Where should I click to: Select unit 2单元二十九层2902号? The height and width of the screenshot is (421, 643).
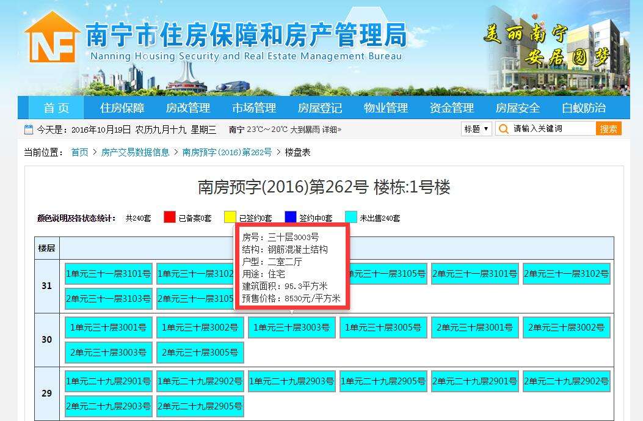point(566,381)
